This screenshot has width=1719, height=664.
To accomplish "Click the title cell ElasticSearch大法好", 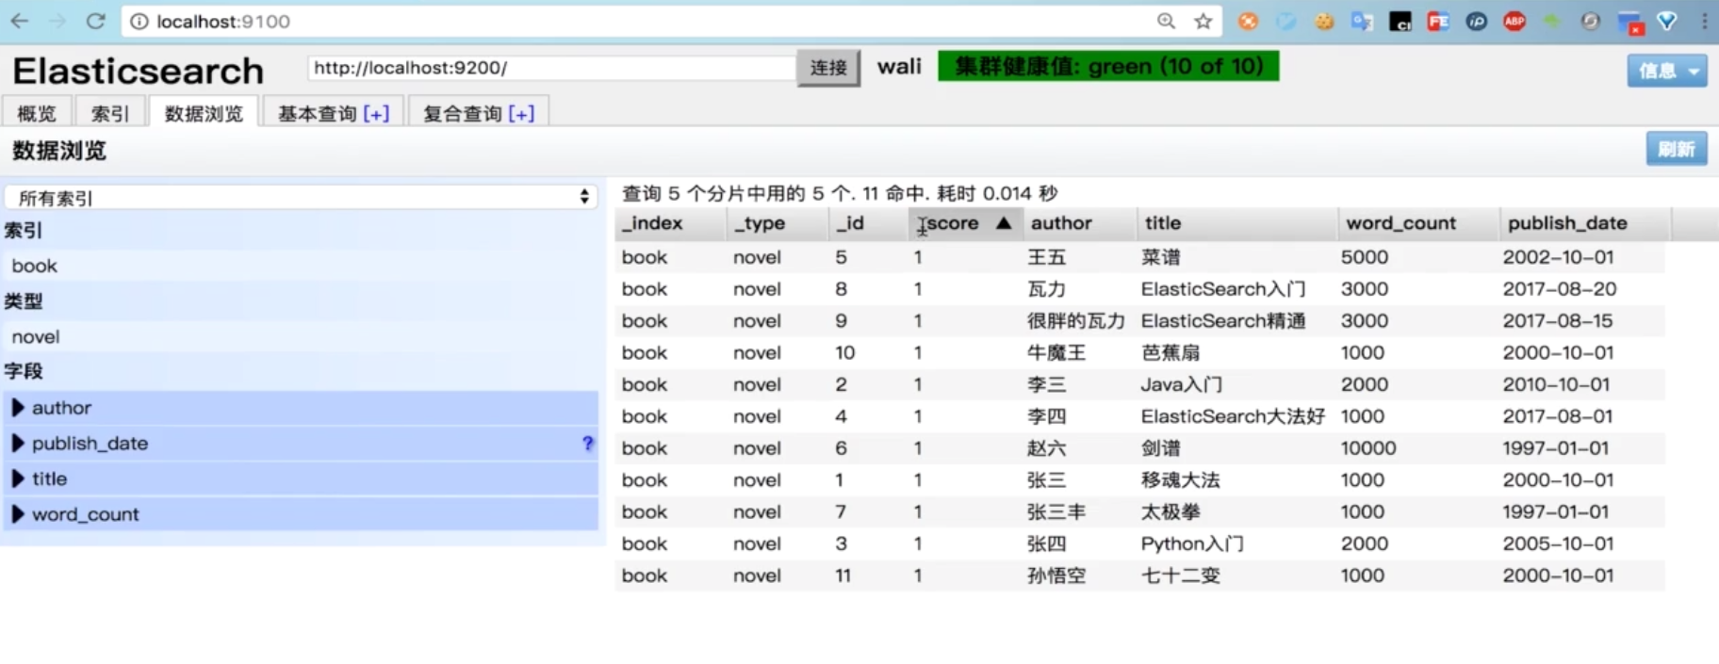I will [1233, 416].
